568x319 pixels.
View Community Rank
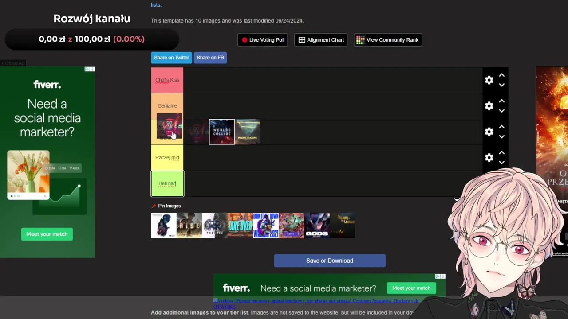tap(388, 40)
